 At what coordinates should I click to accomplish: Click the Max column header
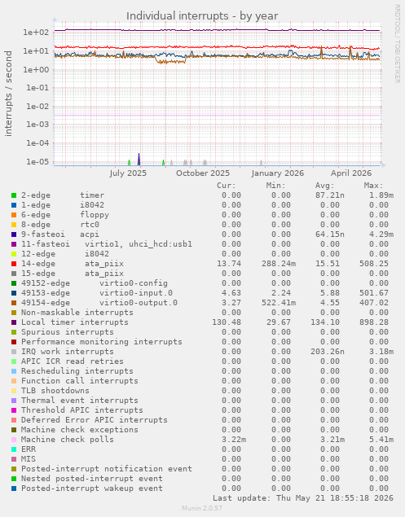[374, 186]
